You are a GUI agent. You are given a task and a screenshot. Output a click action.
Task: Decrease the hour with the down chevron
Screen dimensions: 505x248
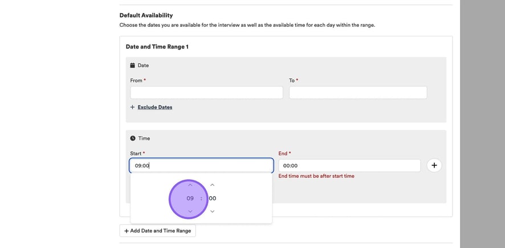190,212
